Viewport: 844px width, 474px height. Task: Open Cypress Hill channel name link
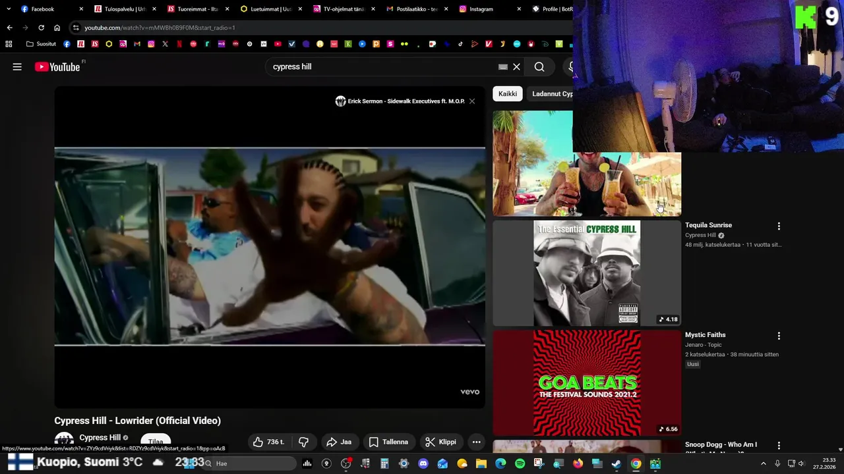click(x=100, y=438)
